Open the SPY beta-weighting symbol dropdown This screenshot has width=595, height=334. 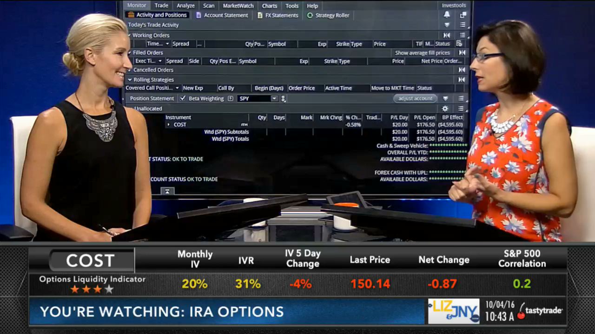coord(274,98)
